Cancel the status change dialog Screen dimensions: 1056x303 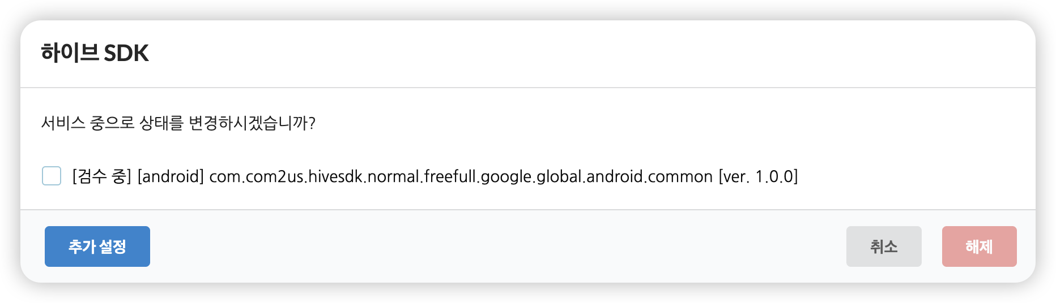(884, 246)
